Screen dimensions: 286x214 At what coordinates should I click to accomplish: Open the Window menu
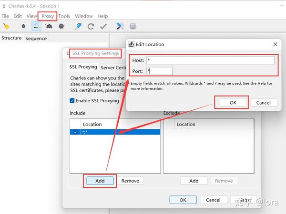tap(84, 16)
